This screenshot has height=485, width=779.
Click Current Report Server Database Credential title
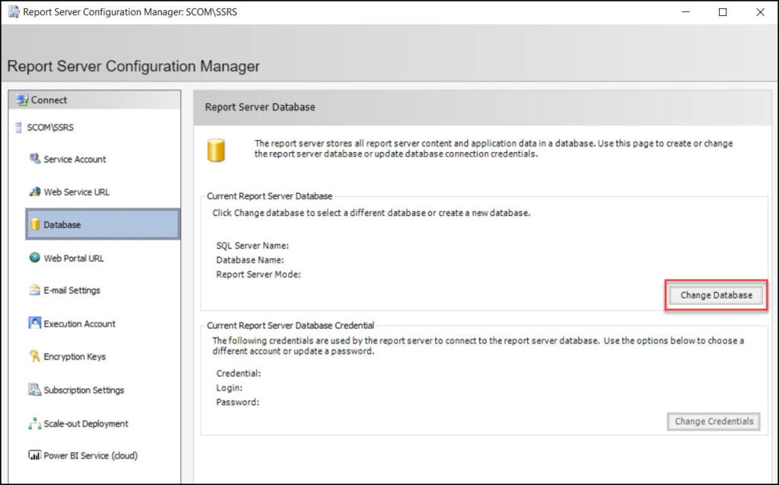(291, 325)
